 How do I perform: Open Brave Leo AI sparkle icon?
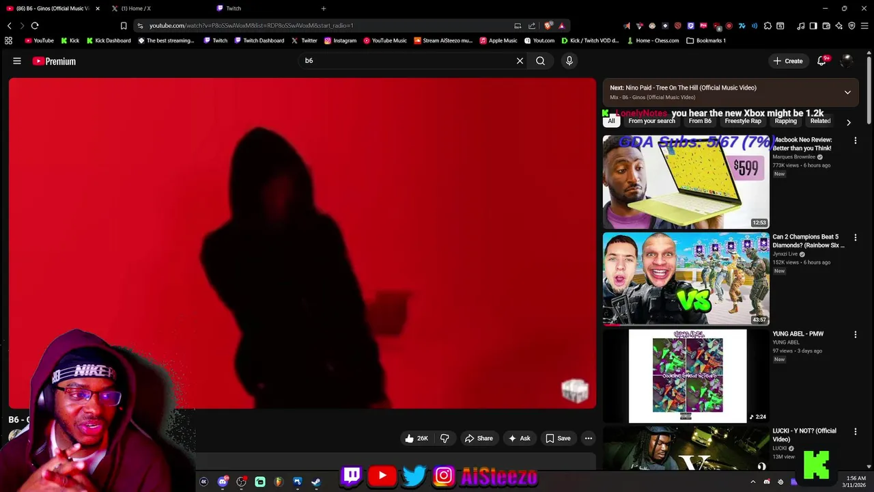pos(839,25)
